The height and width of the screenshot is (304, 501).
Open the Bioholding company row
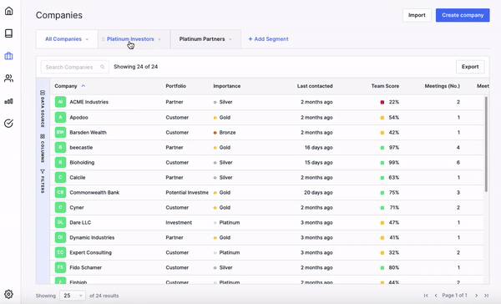tap(267, 162)
